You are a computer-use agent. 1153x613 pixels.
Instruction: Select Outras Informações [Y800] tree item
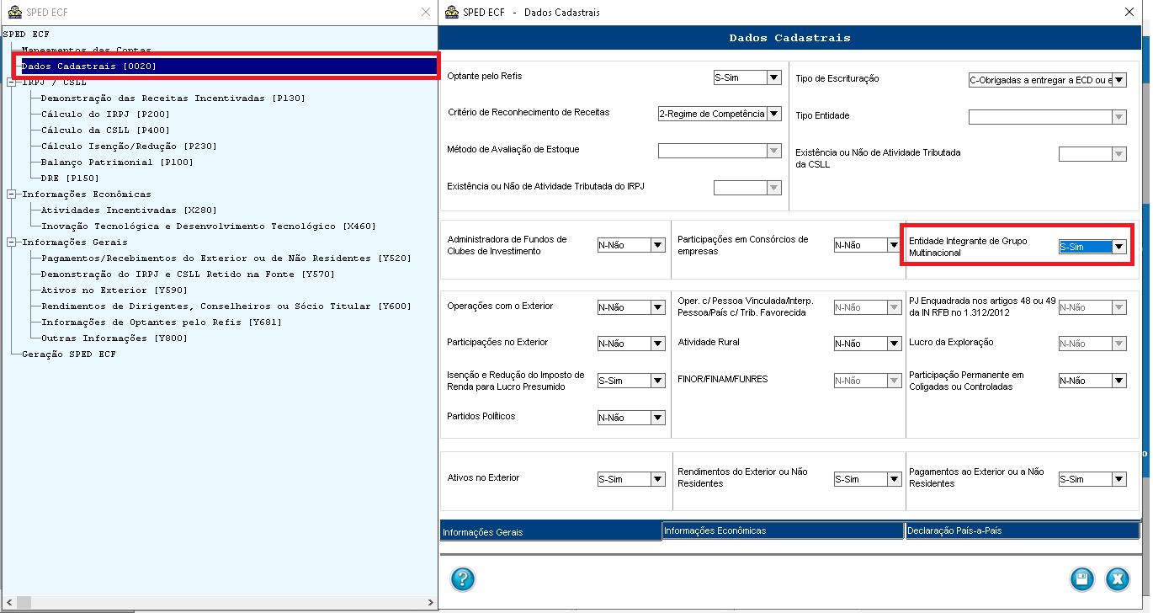coord(114,338)
